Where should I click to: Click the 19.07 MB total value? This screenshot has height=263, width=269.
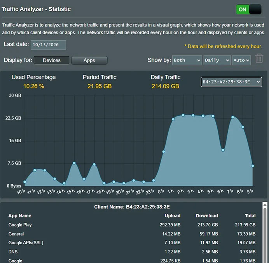pos(246,243)
